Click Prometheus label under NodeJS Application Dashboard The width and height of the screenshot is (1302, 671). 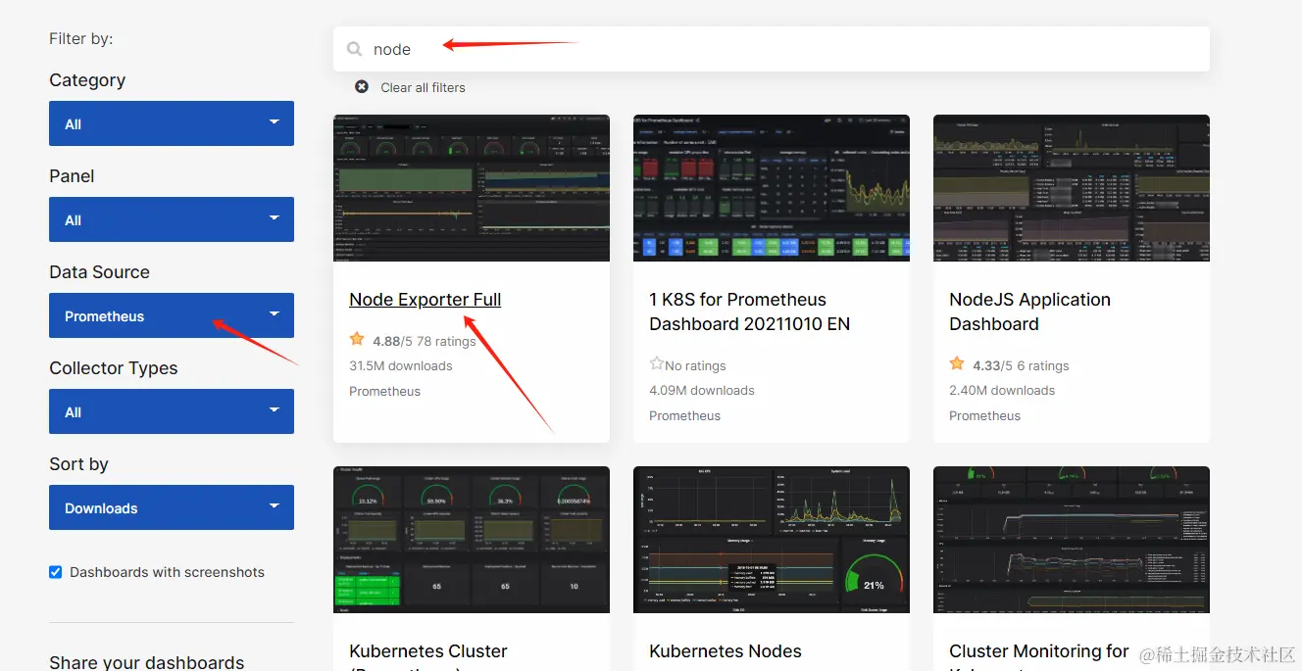coord(984,415)
